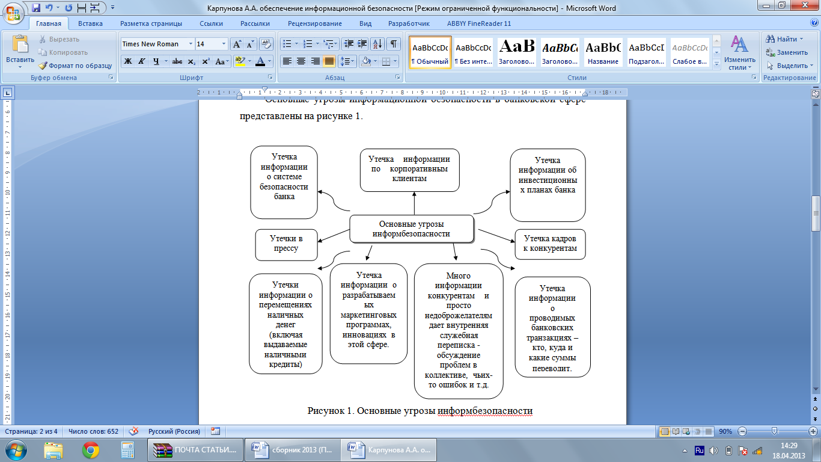Image resolution: width=821 pixels, height=462 pixels.
Task: Open Шрифт dialog launcher
Action: (x=272, y=78)
